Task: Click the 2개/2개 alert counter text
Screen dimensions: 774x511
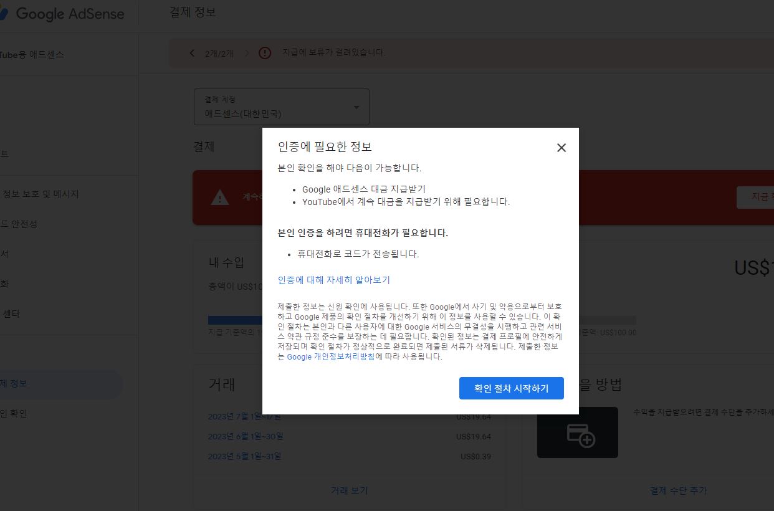Action: pyautogui.click(x=219, y=54)
